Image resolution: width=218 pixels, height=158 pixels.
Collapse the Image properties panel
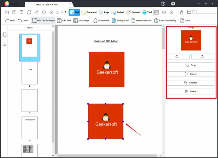[168, 26]
